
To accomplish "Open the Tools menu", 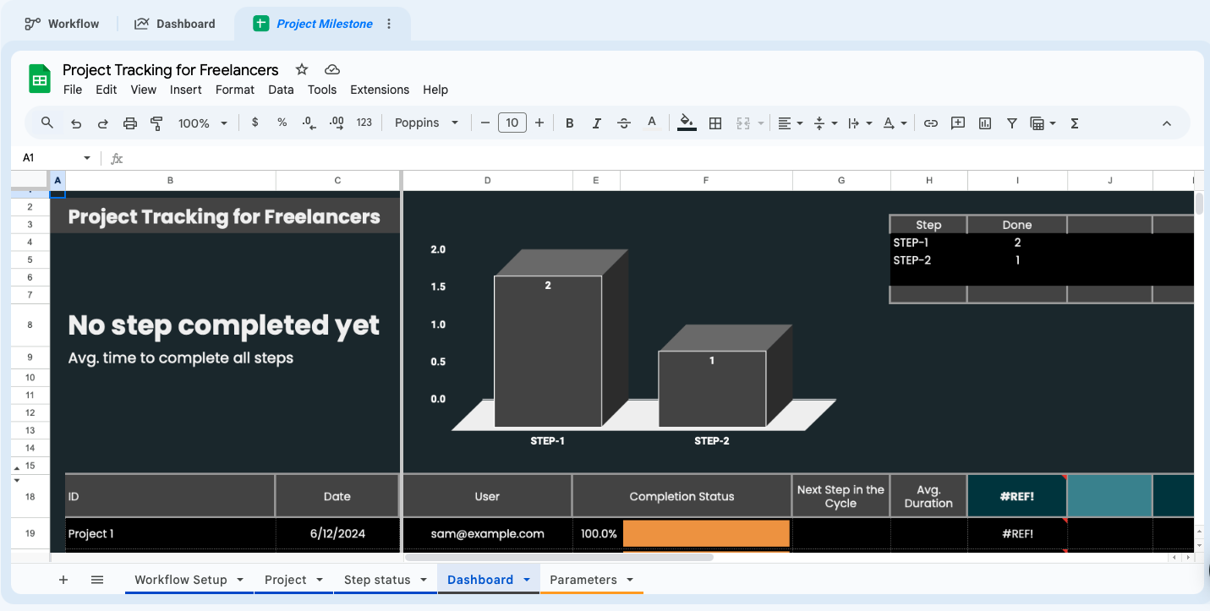I will (322, 90).
